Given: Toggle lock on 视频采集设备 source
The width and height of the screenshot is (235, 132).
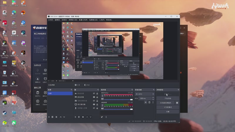Looking at the screenshot, I should [97, 101].
